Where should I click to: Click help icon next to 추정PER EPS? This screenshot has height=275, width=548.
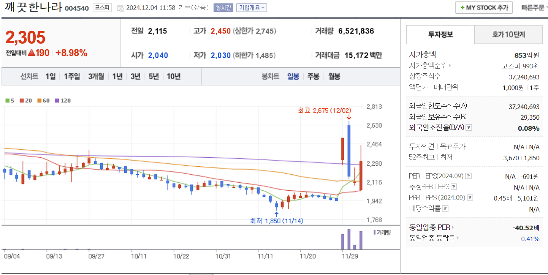(455, 186)
